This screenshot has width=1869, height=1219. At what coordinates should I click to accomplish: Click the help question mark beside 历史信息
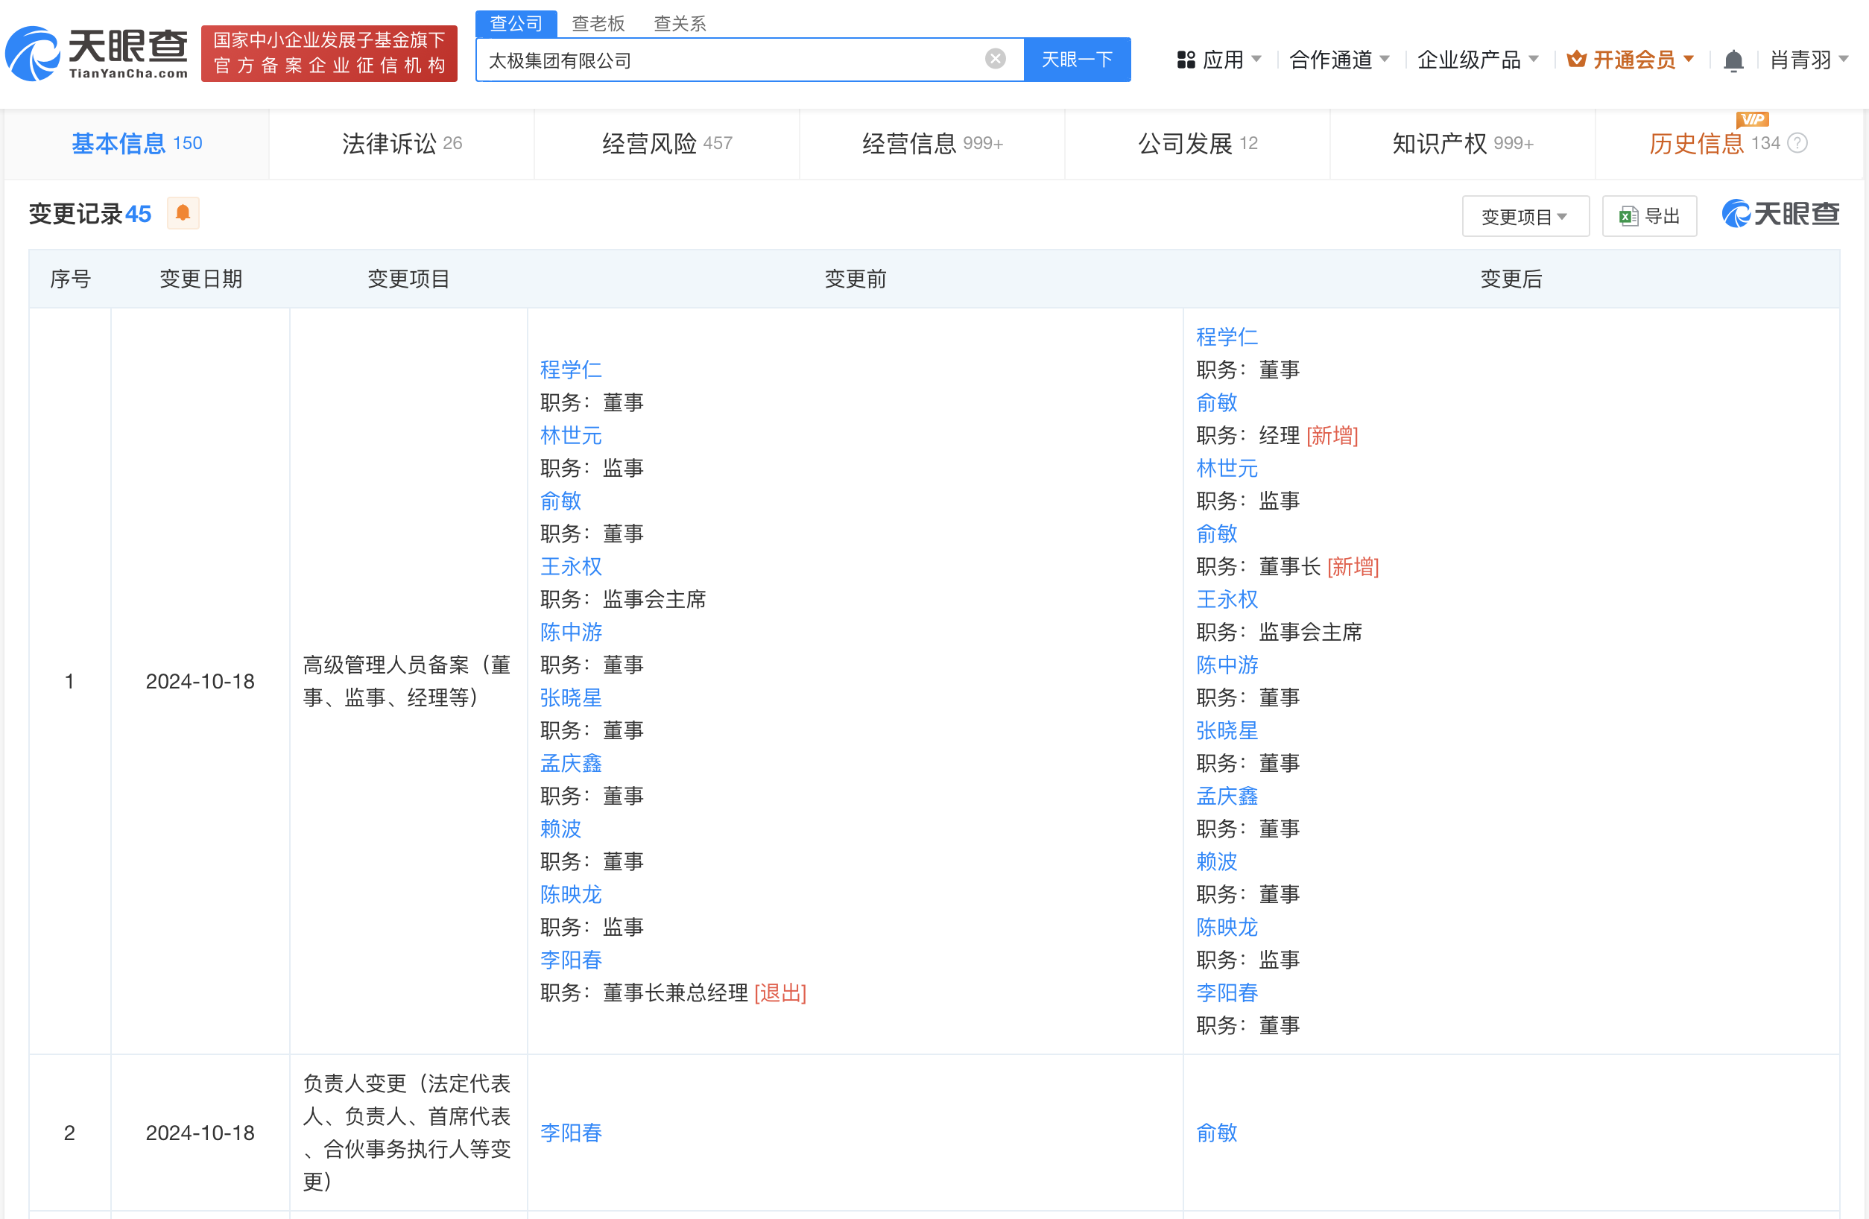point(1797,143)
